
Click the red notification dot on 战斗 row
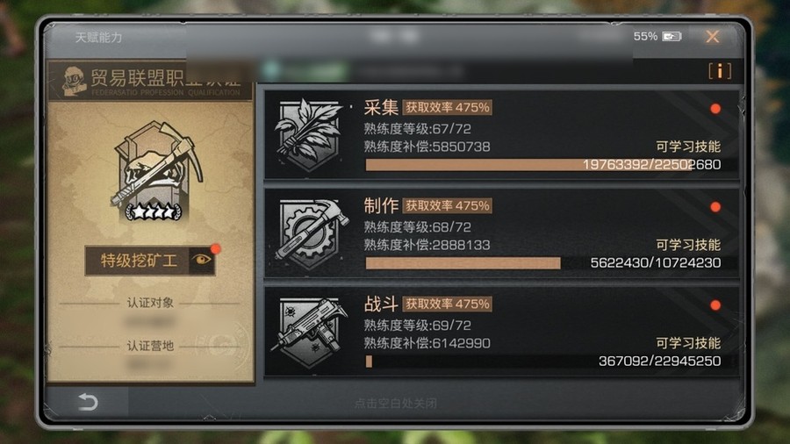pos(715,305)
